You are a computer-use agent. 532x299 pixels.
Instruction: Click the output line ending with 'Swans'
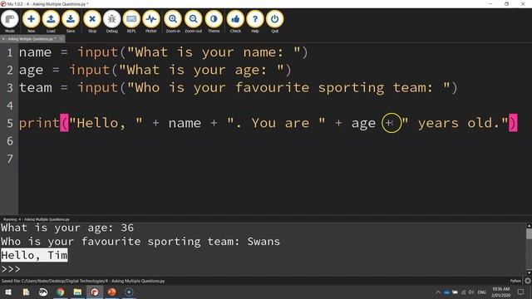(x=140, y=242)
